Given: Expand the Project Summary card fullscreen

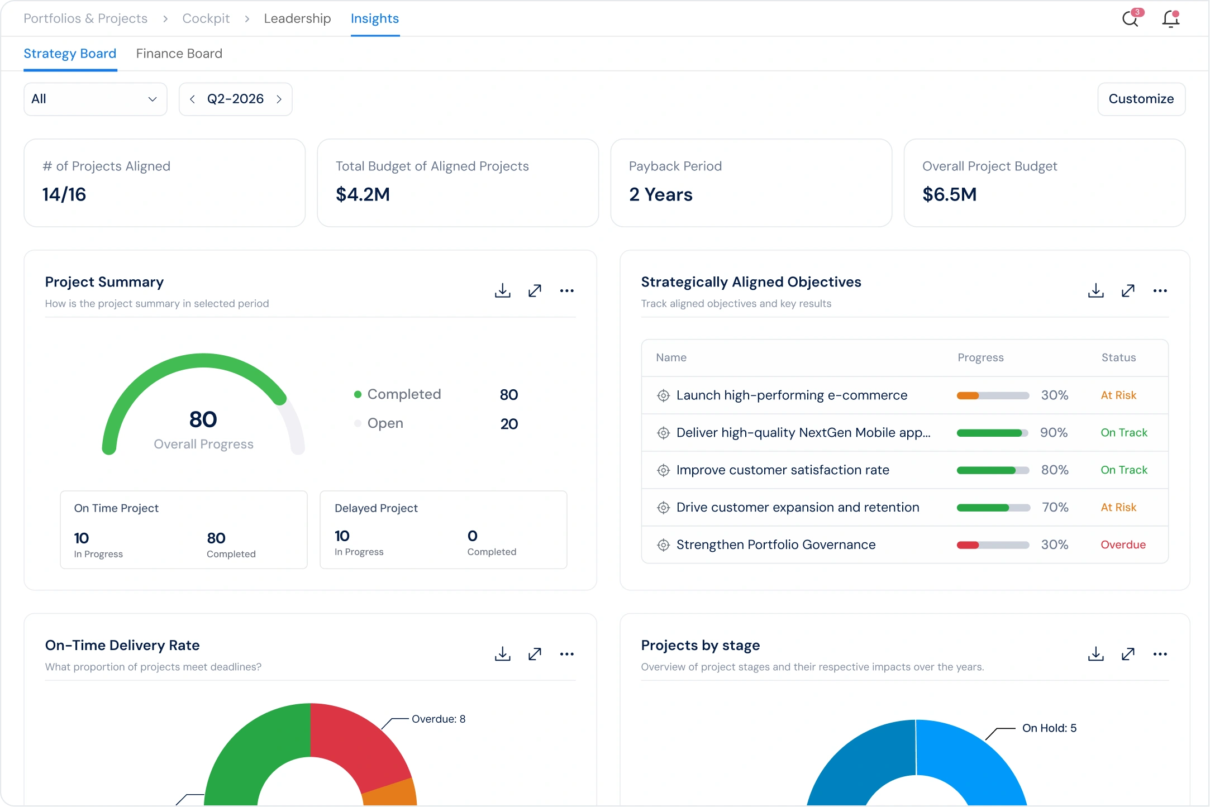Looking at the screenshot, I should tap(535, 290).
